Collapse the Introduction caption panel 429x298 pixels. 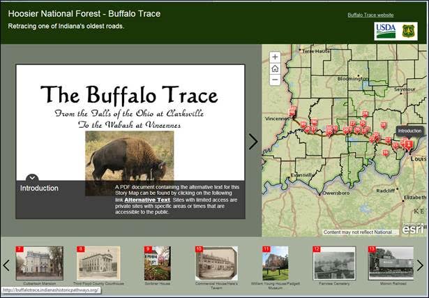click(33, 179)
